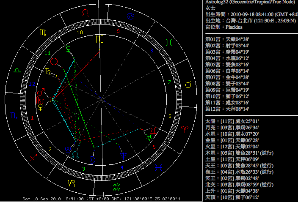This screenshot has width=298, height=202.
Task: Click the red Sun glyph in the chart
Action: pyautogui.click(x=54, y=62)
